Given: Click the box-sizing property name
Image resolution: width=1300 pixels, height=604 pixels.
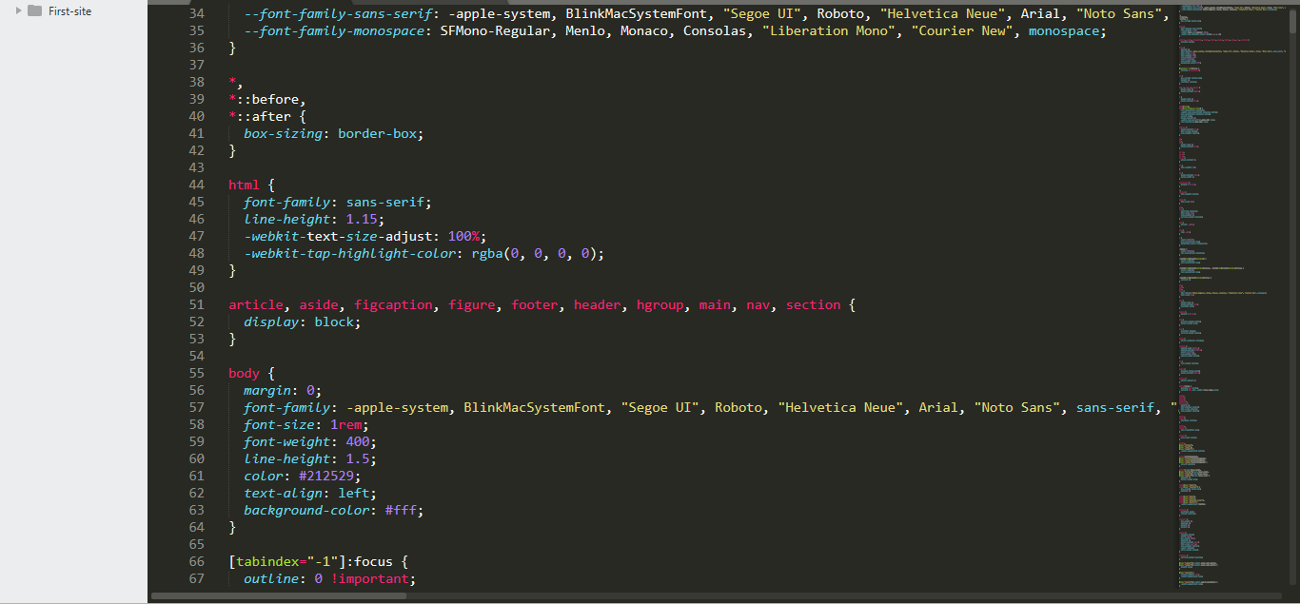Looking at the screenshot, I should (283, 133).
